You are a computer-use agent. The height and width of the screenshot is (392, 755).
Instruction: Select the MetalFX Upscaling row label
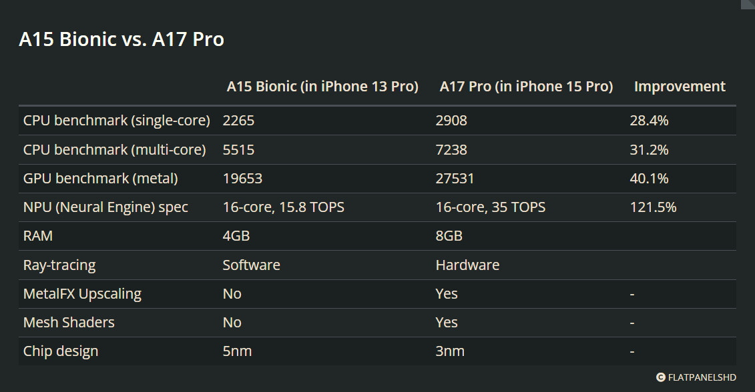pyautogui.click(x=82, y=294)
